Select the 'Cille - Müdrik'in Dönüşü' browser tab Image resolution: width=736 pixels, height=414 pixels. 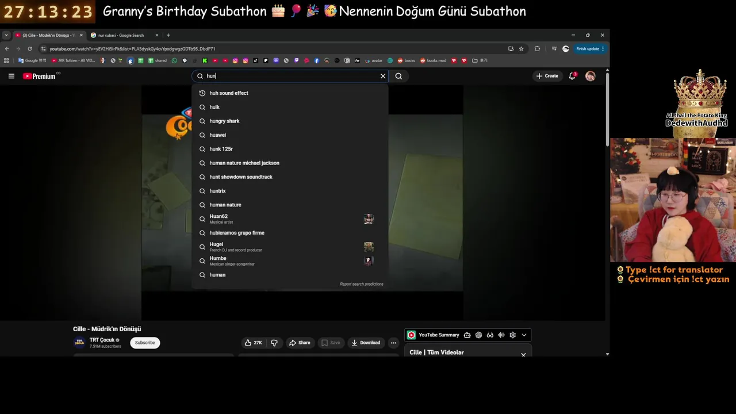tap(49, 35)
